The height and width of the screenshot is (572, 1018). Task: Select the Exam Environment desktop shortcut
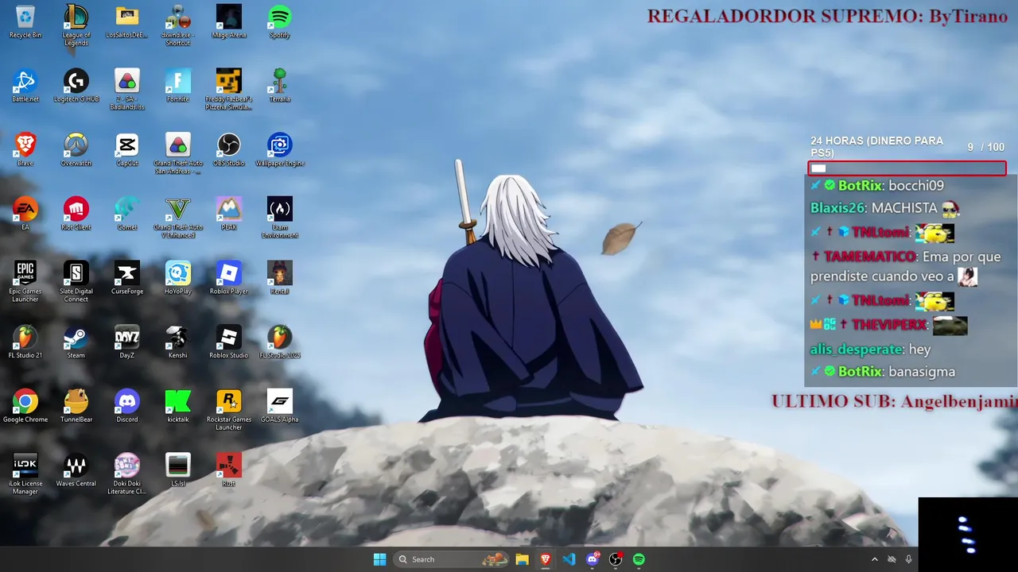coord(280,218)
